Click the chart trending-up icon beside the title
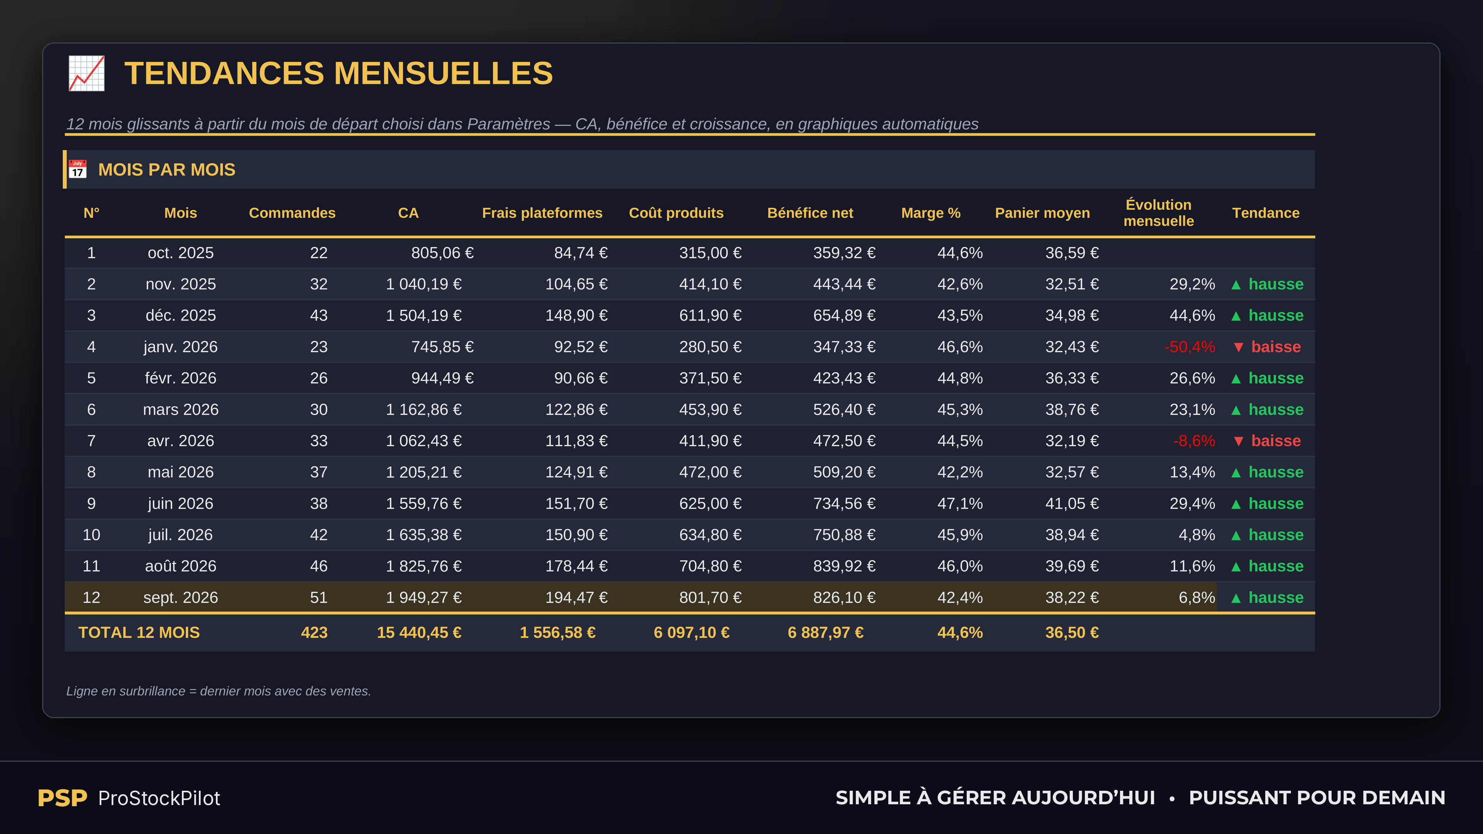Image resolution: width=1483 pixels, height=834 pixels. pyautogui.click(x=87, y=73)
